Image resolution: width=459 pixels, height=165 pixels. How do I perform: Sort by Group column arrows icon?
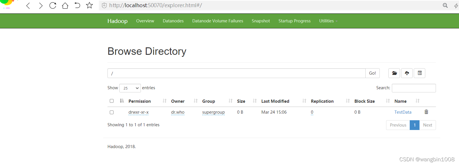[231, 101]
